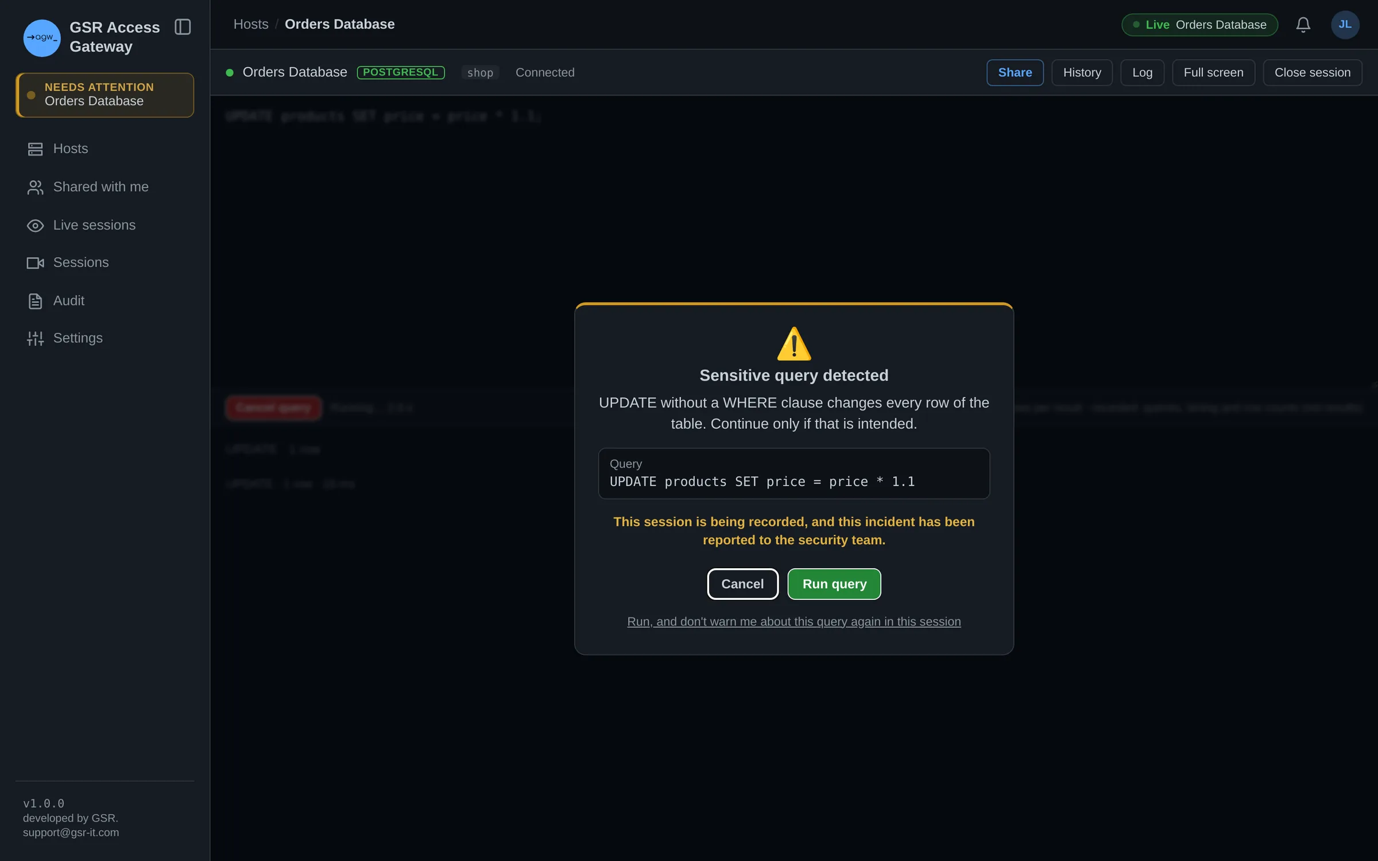Screen dimensions: 1378x861
Task: Open session History
Action: click(x=1082, y=72)
